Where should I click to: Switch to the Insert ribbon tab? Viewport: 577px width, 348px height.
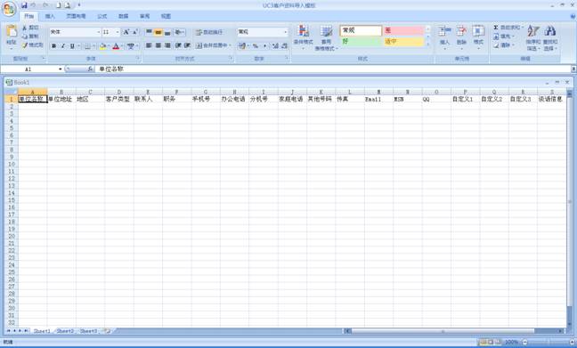(50, 16)
